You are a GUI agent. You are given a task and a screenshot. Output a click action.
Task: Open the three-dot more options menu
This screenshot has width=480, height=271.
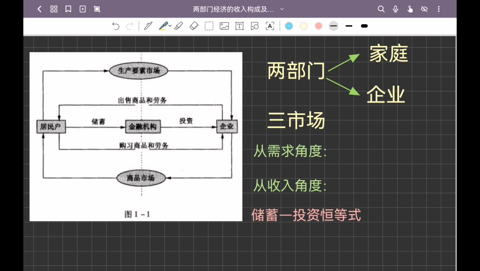tap(439, 9)
